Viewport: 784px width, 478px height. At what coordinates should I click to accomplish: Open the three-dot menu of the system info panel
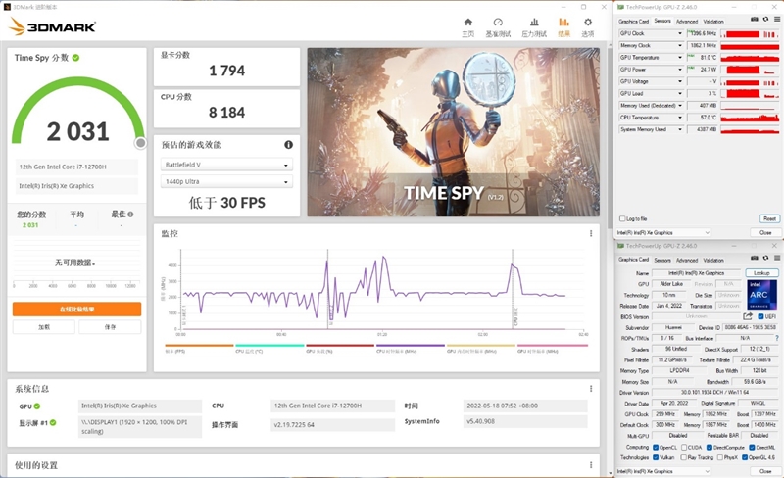(x=591, y=389)
